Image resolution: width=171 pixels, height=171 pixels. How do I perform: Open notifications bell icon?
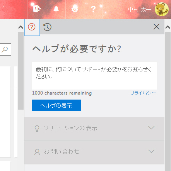pos(56,9)
